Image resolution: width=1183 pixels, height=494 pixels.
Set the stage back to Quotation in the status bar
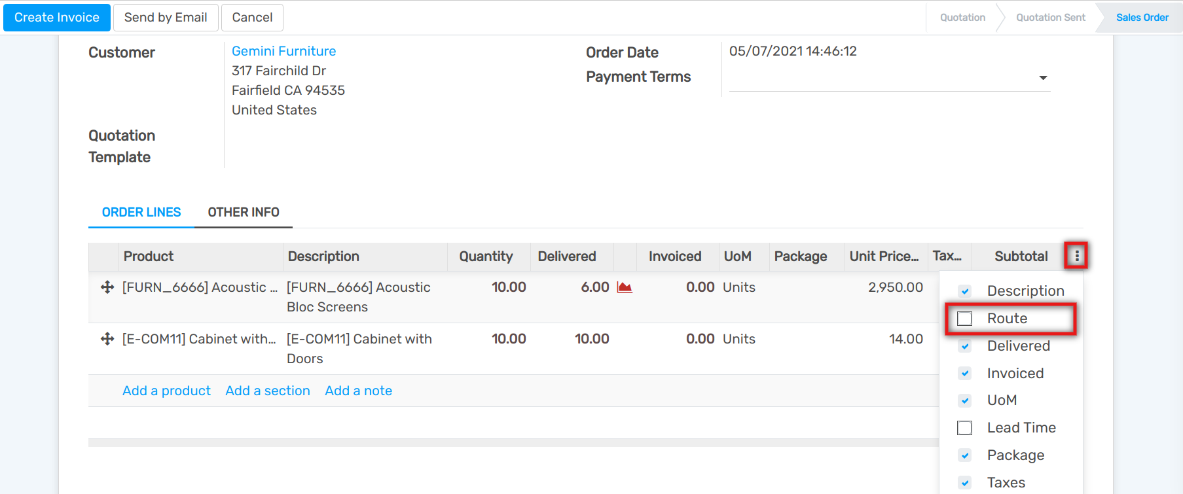tap(962, 17)
